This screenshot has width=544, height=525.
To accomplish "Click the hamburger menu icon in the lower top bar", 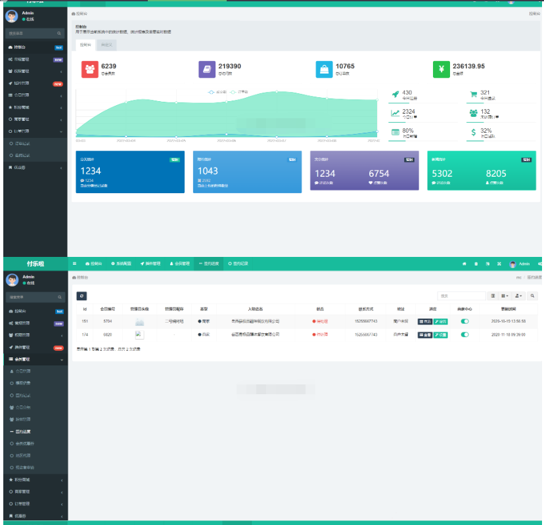I will pos(74,263).
